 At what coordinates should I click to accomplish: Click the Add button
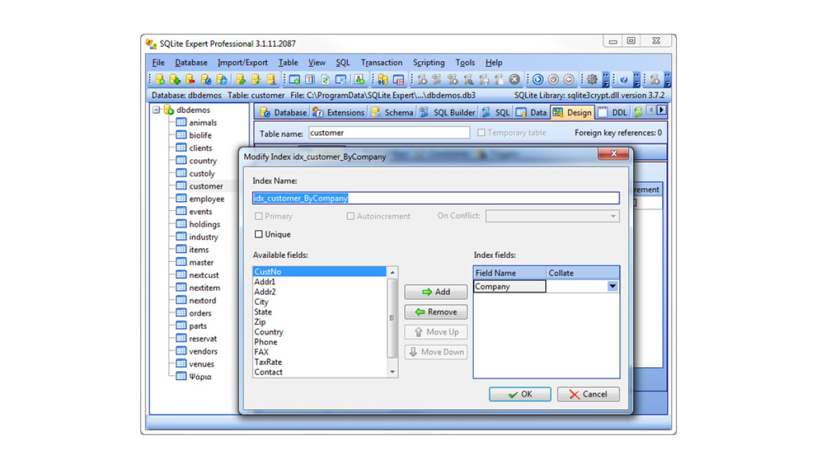(436, 292)
